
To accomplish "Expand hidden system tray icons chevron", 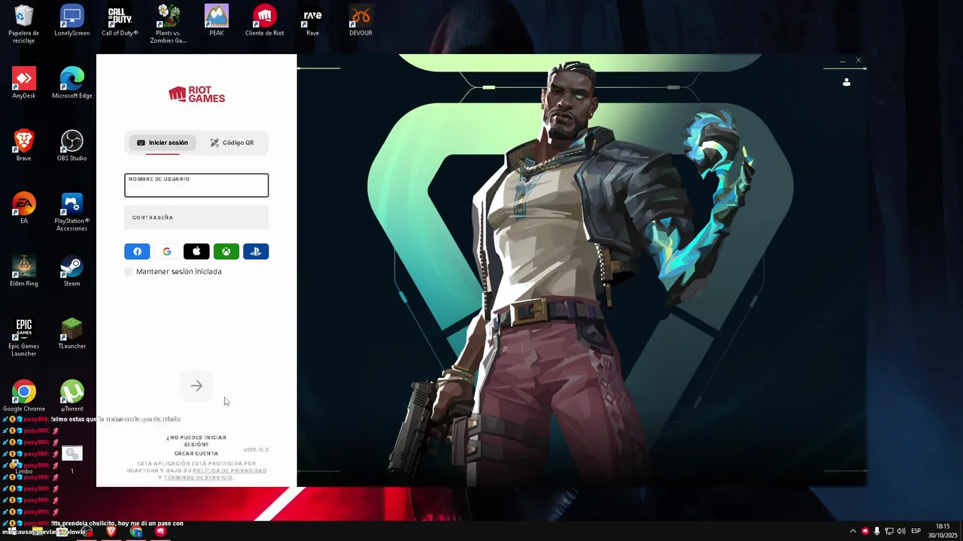I will click(x=852, y=531).
